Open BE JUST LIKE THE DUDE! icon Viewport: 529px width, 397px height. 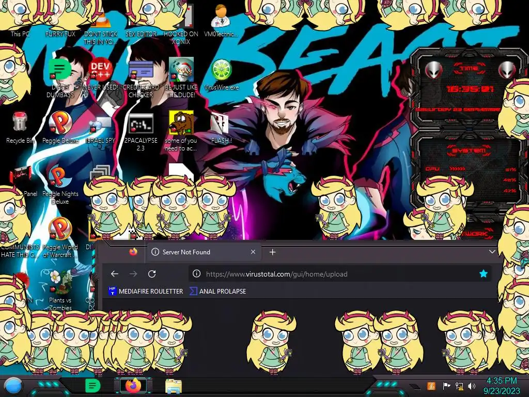tap(181, 79)
